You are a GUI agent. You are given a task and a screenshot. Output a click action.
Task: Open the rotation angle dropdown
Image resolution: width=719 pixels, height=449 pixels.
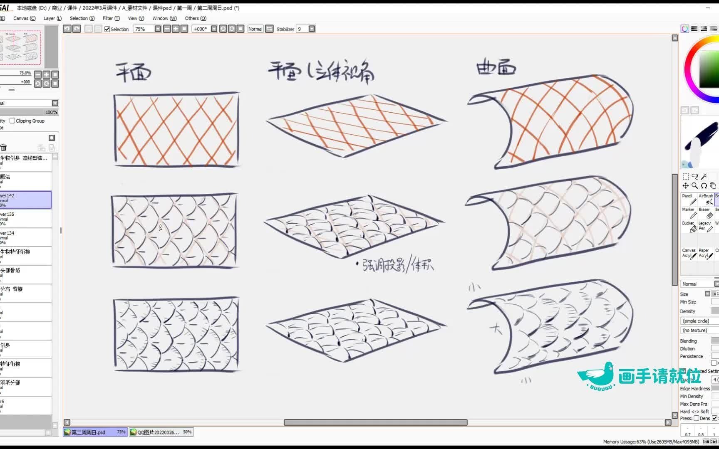click(x=214, y=29)
